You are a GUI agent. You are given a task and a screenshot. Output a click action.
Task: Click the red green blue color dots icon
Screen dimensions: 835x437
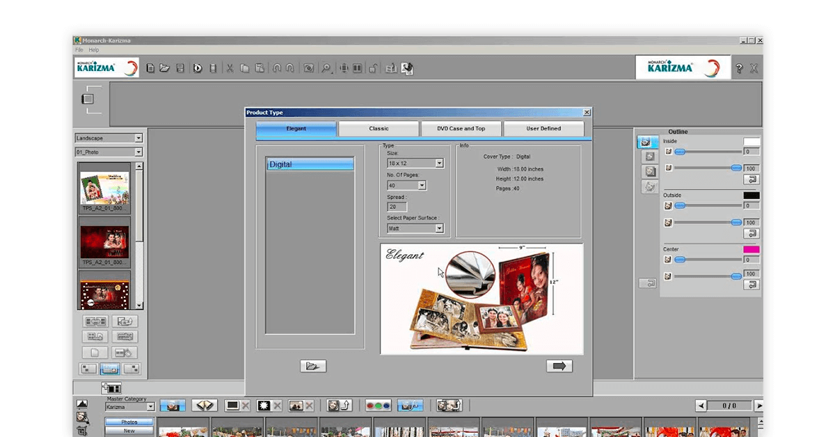pos(379,405)
